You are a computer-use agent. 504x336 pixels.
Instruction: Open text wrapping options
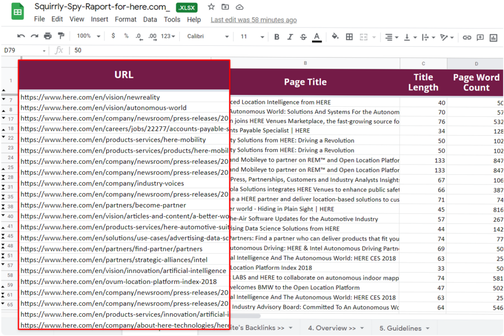tap(429, 37)
